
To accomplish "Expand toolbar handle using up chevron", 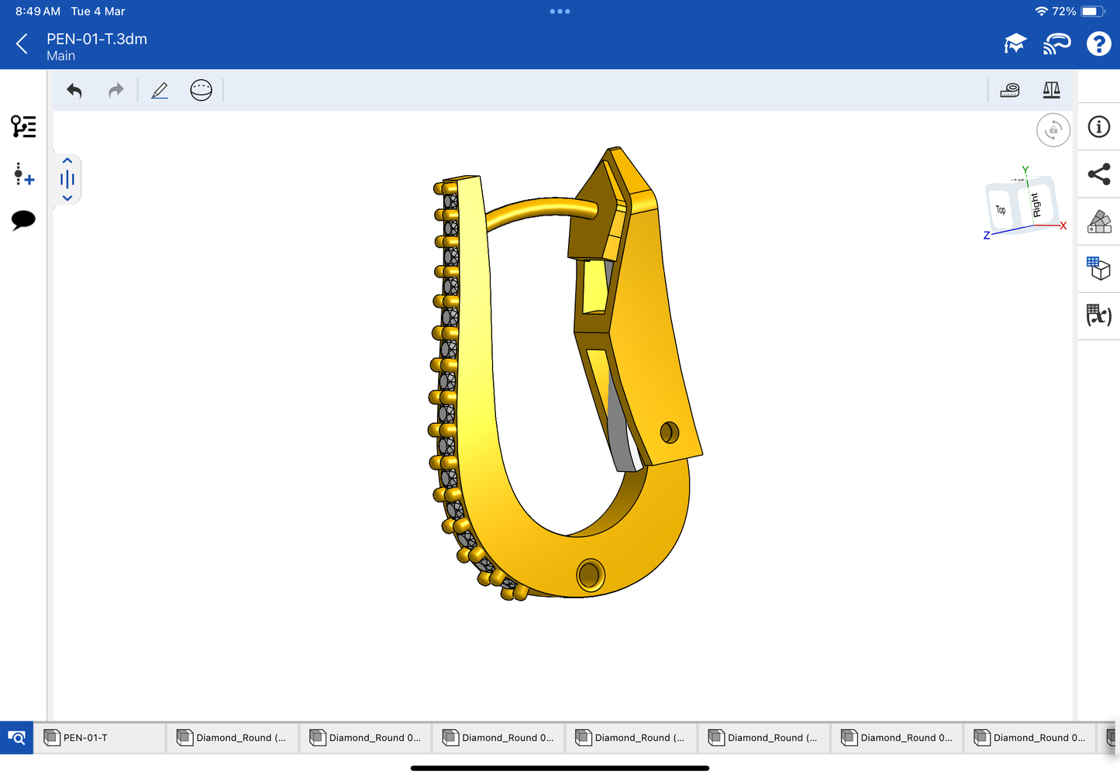I will click(x=67, y=161).
